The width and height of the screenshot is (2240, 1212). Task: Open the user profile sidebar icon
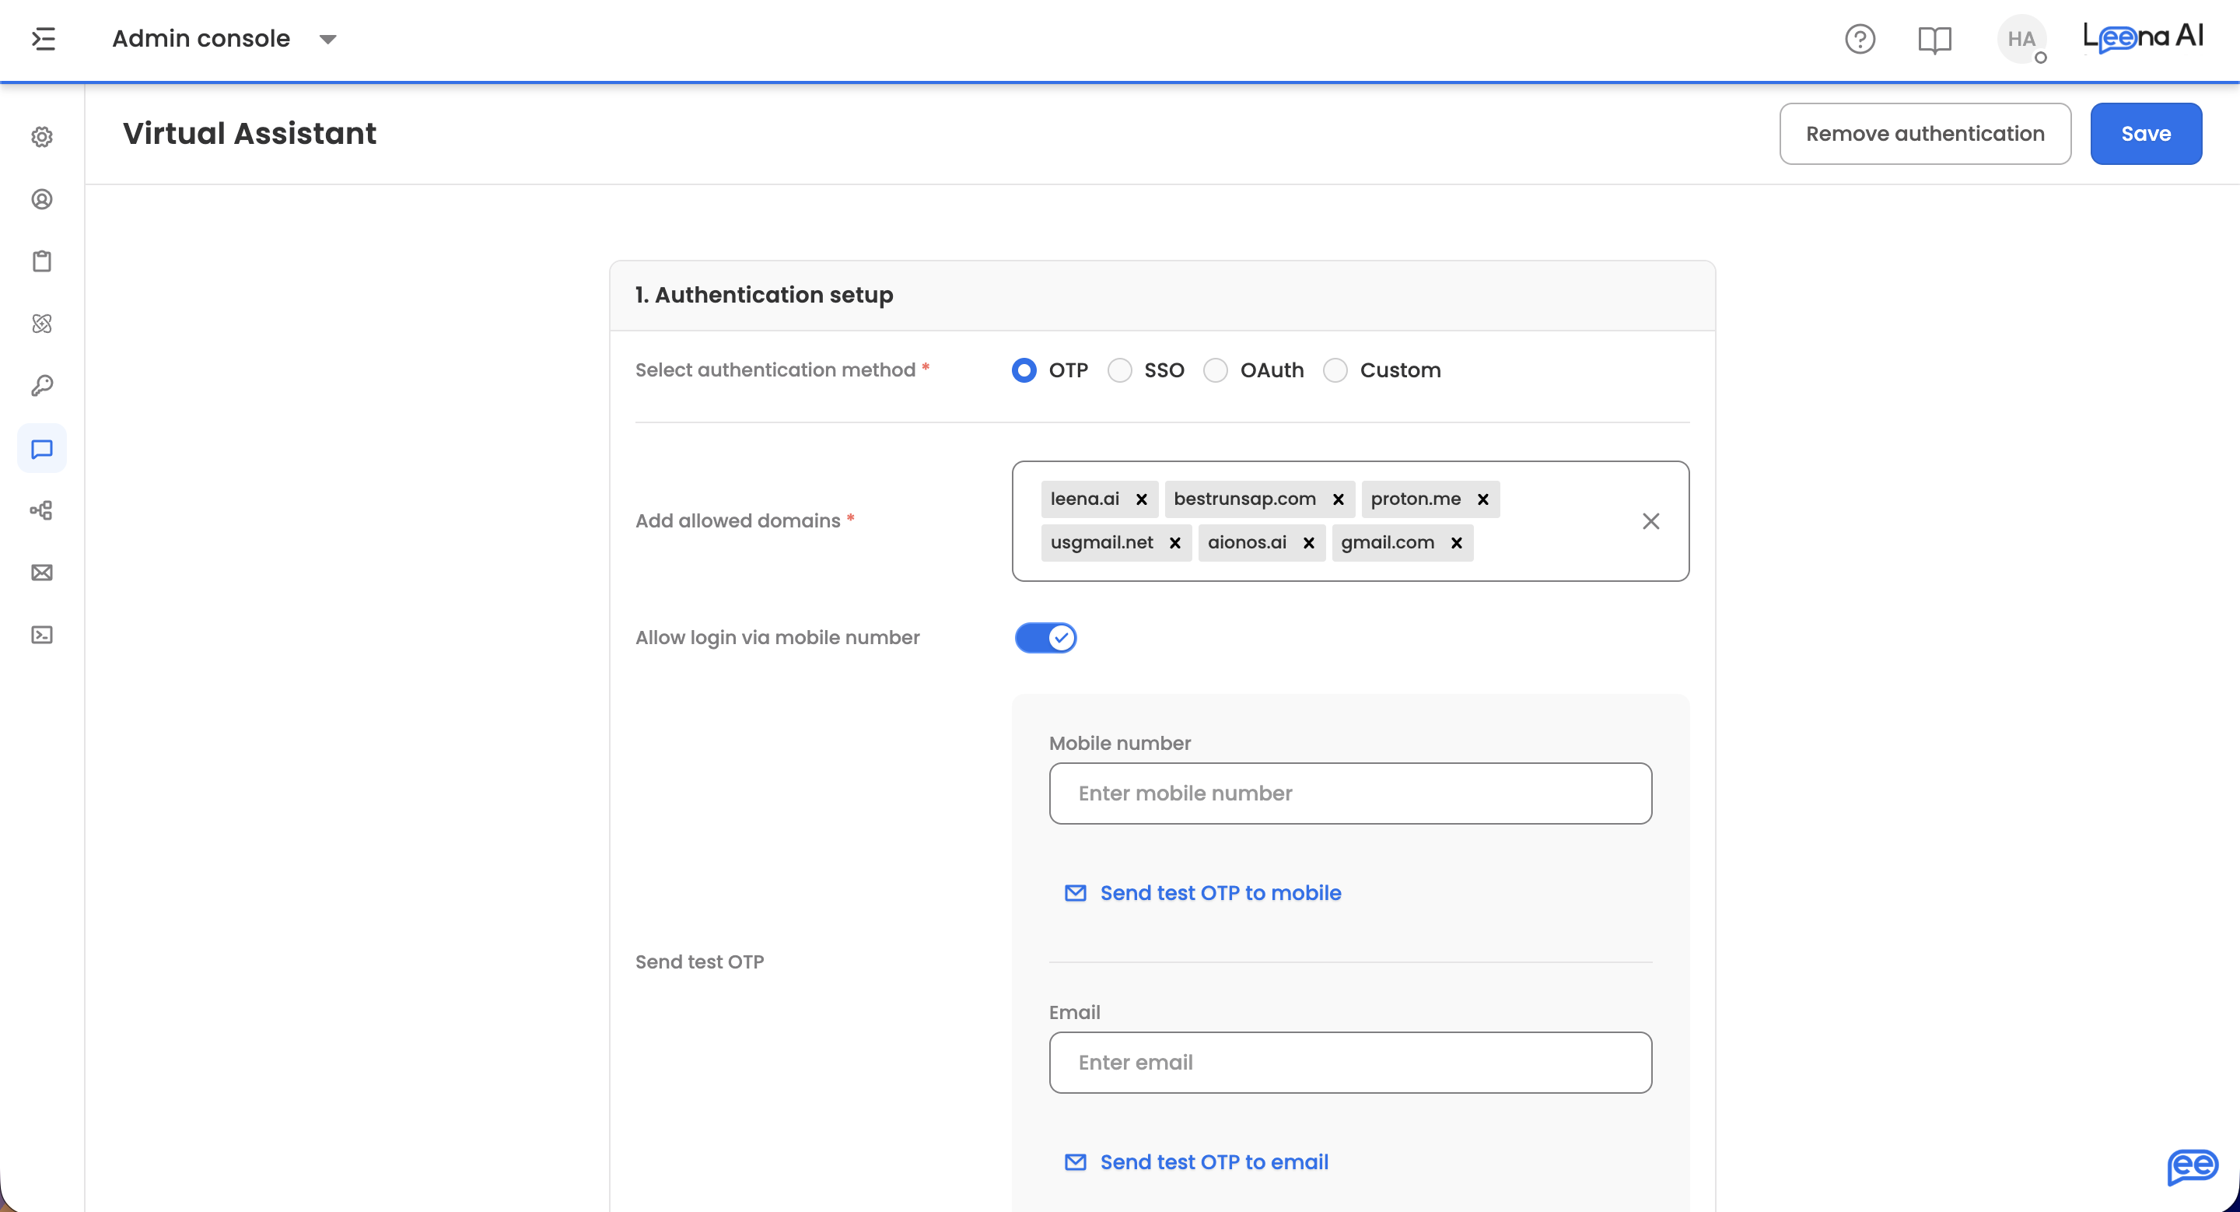click(x=42, y=199)
